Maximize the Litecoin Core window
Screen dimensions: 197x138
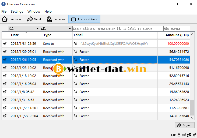click(x=178, y=4)
